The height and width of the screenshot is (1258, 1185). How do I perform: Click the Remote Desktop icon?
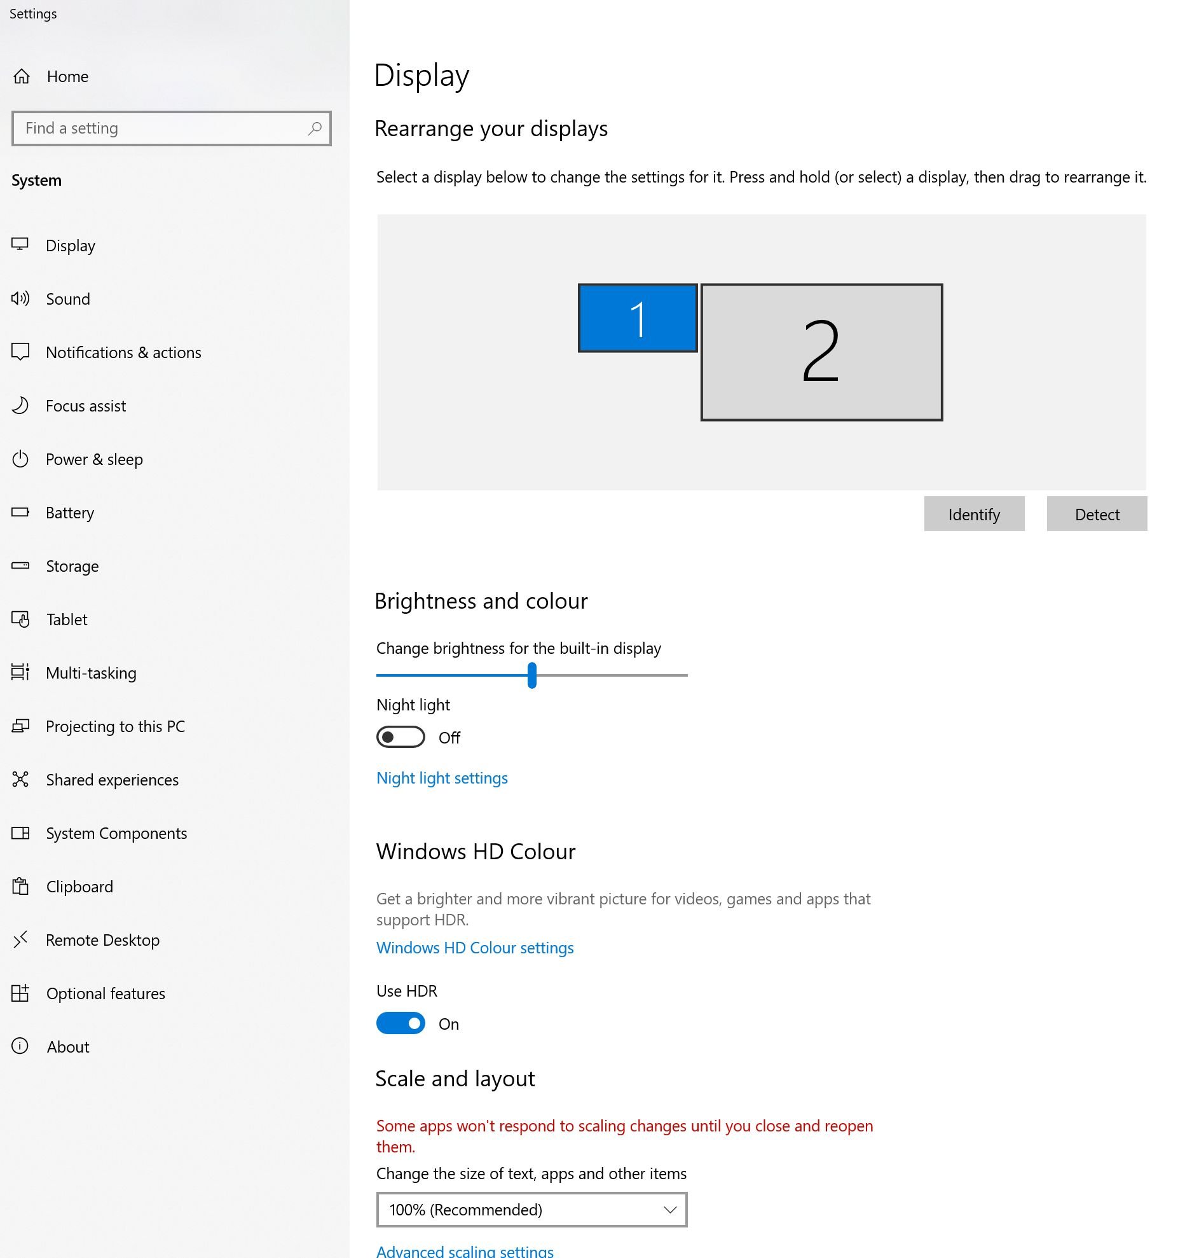(20, 939)
